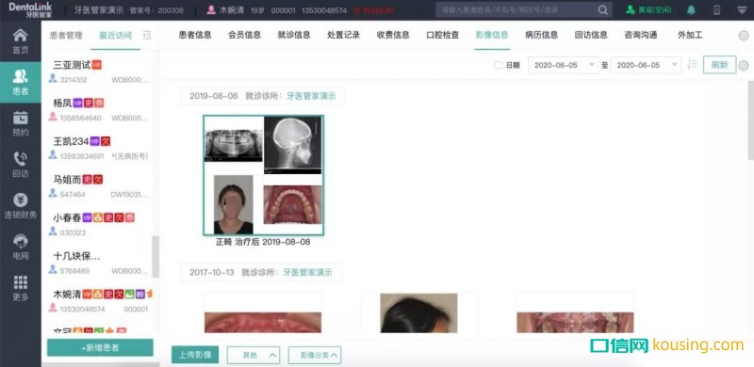Open the end date dropdown after 至
Image resolution: width=754 pixels, height=367 pixels.
646,65
